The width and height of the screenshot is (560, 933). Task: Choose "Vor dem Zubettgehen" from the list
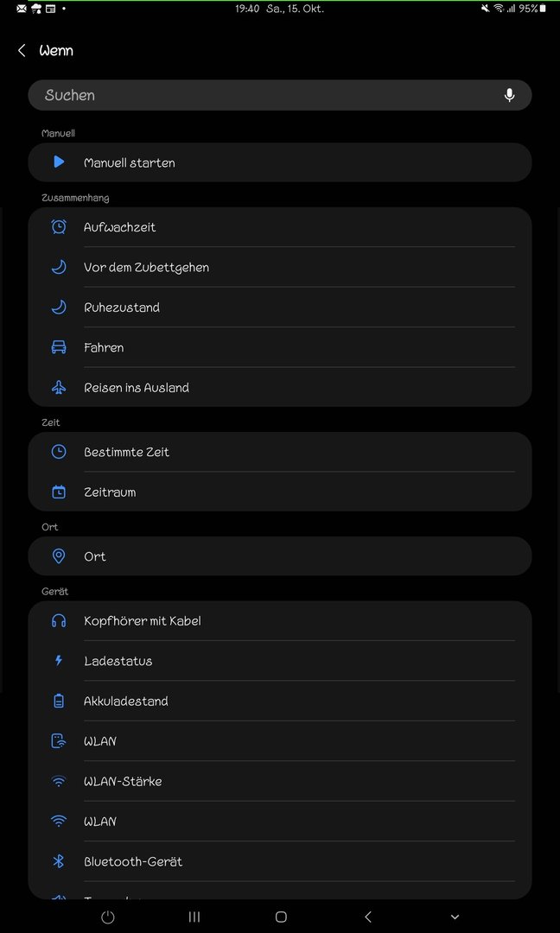[146, 268]
